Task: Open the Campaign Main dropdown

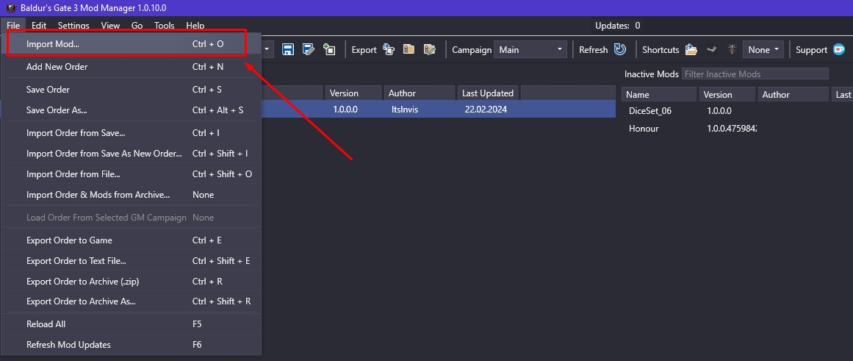Action: click(530, 49)
